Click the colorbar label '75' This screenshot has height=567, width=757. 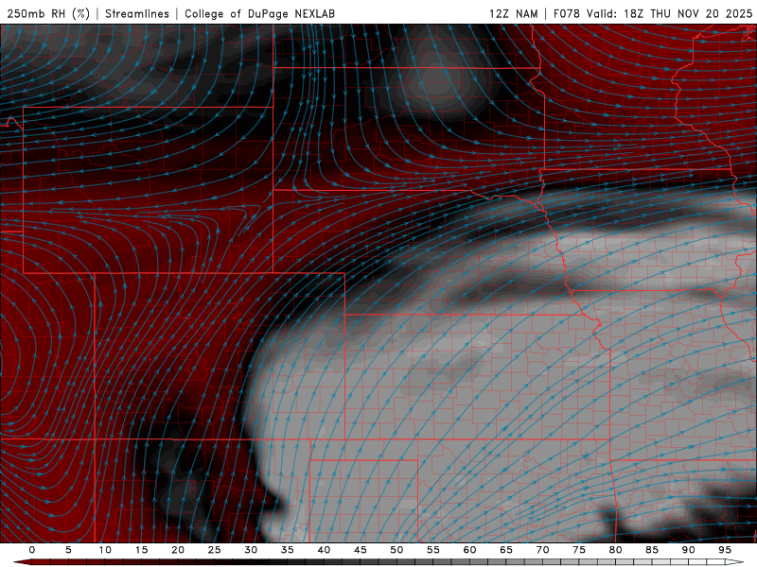(x=579, y=550)
